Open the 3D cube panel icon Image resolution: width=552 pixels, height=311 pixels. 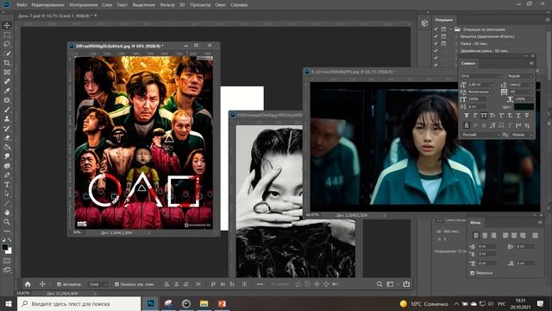[424, 23]
